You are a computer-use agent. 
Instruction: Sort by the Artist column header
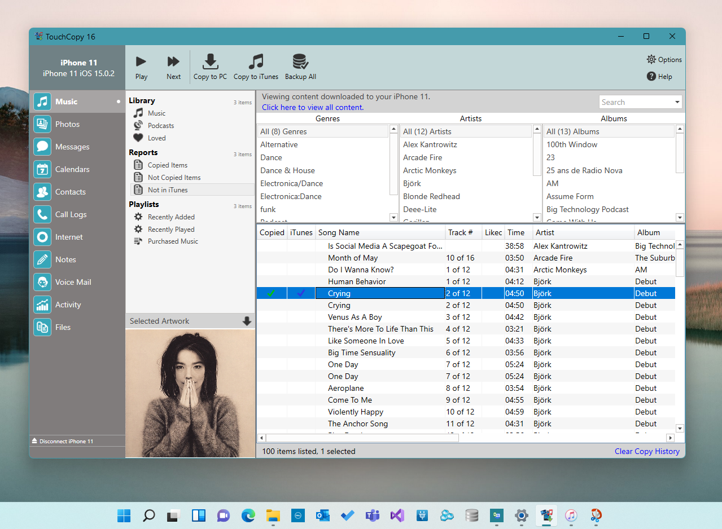583,232
